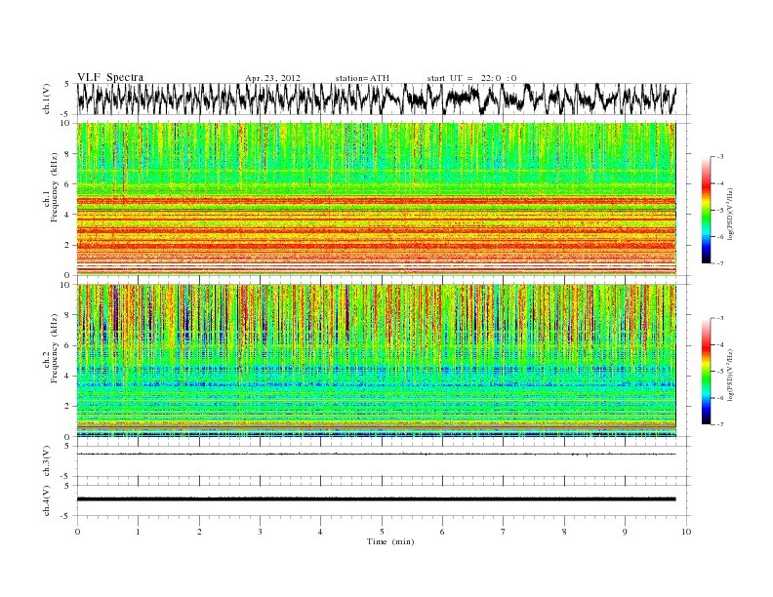This screenshot has width=773, height=597.
Task: Click the ch.2 spectrogram "10" kHz tick label
Action: [65, 285]
